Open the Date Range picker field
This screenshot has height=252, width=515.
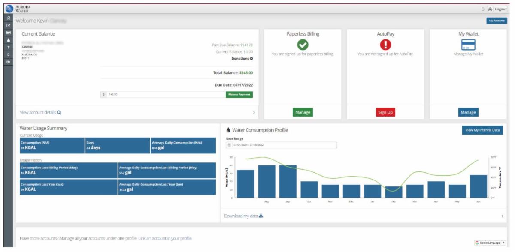click(x=281, y=145)
